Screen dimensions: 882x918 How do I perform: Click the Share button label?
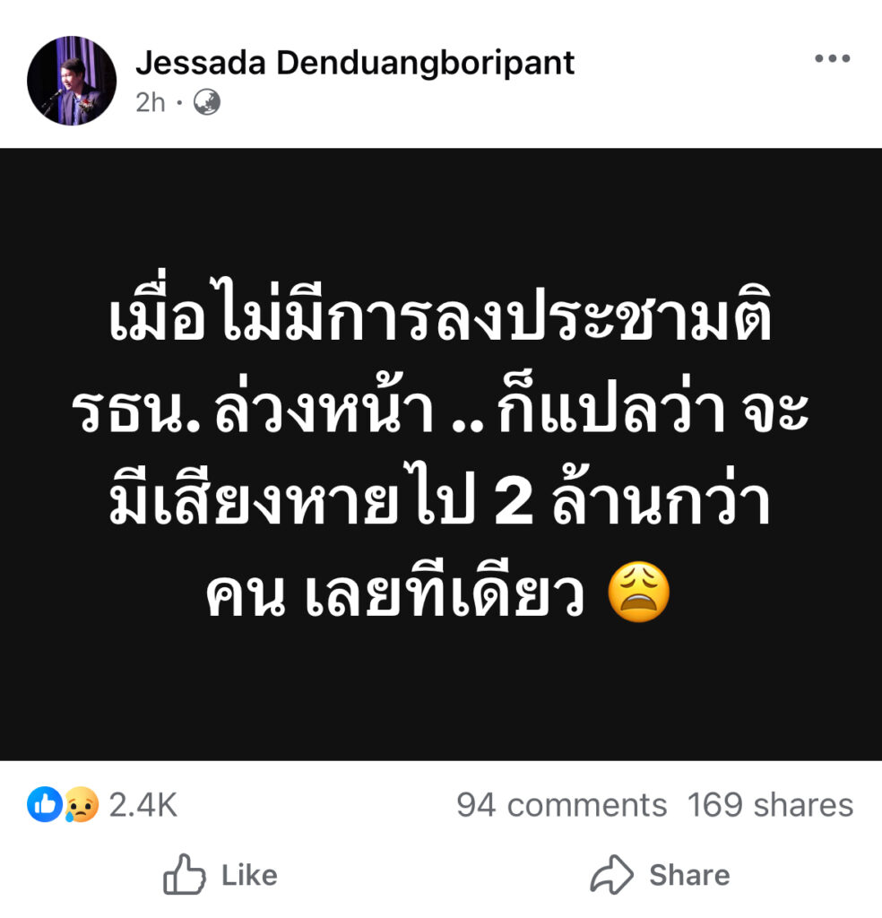(x=689, y=875)
